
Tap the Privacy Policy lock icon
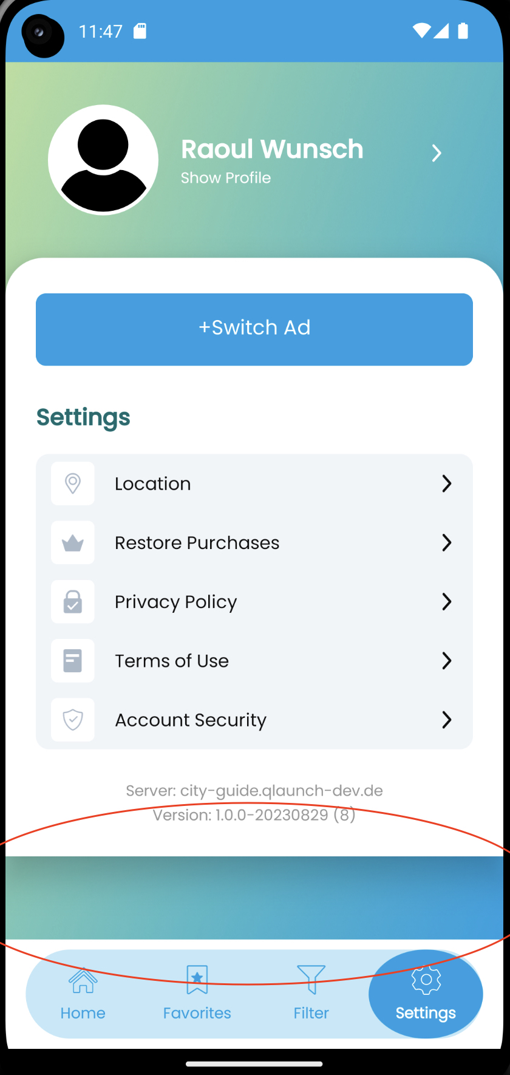point(73,602)
